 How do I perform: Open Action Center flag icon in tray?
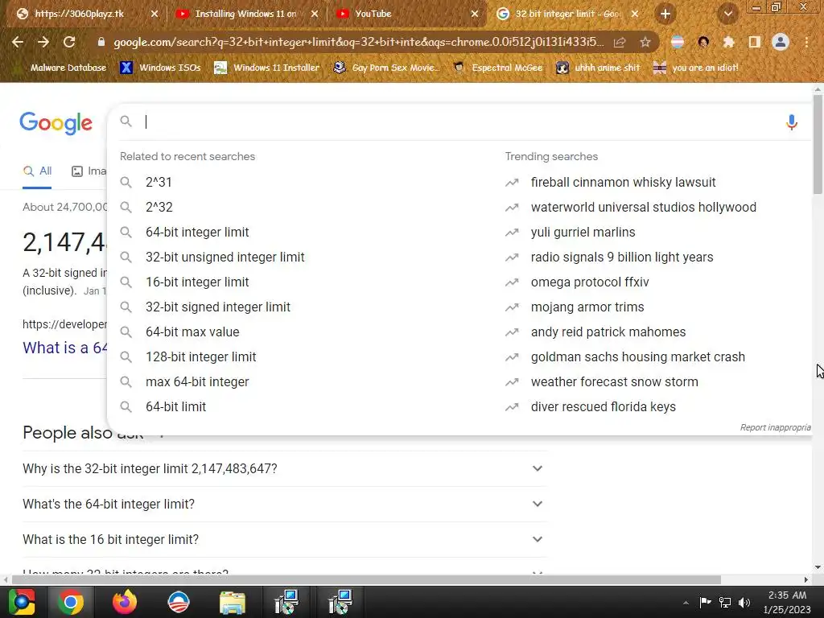tap(705, 602)
